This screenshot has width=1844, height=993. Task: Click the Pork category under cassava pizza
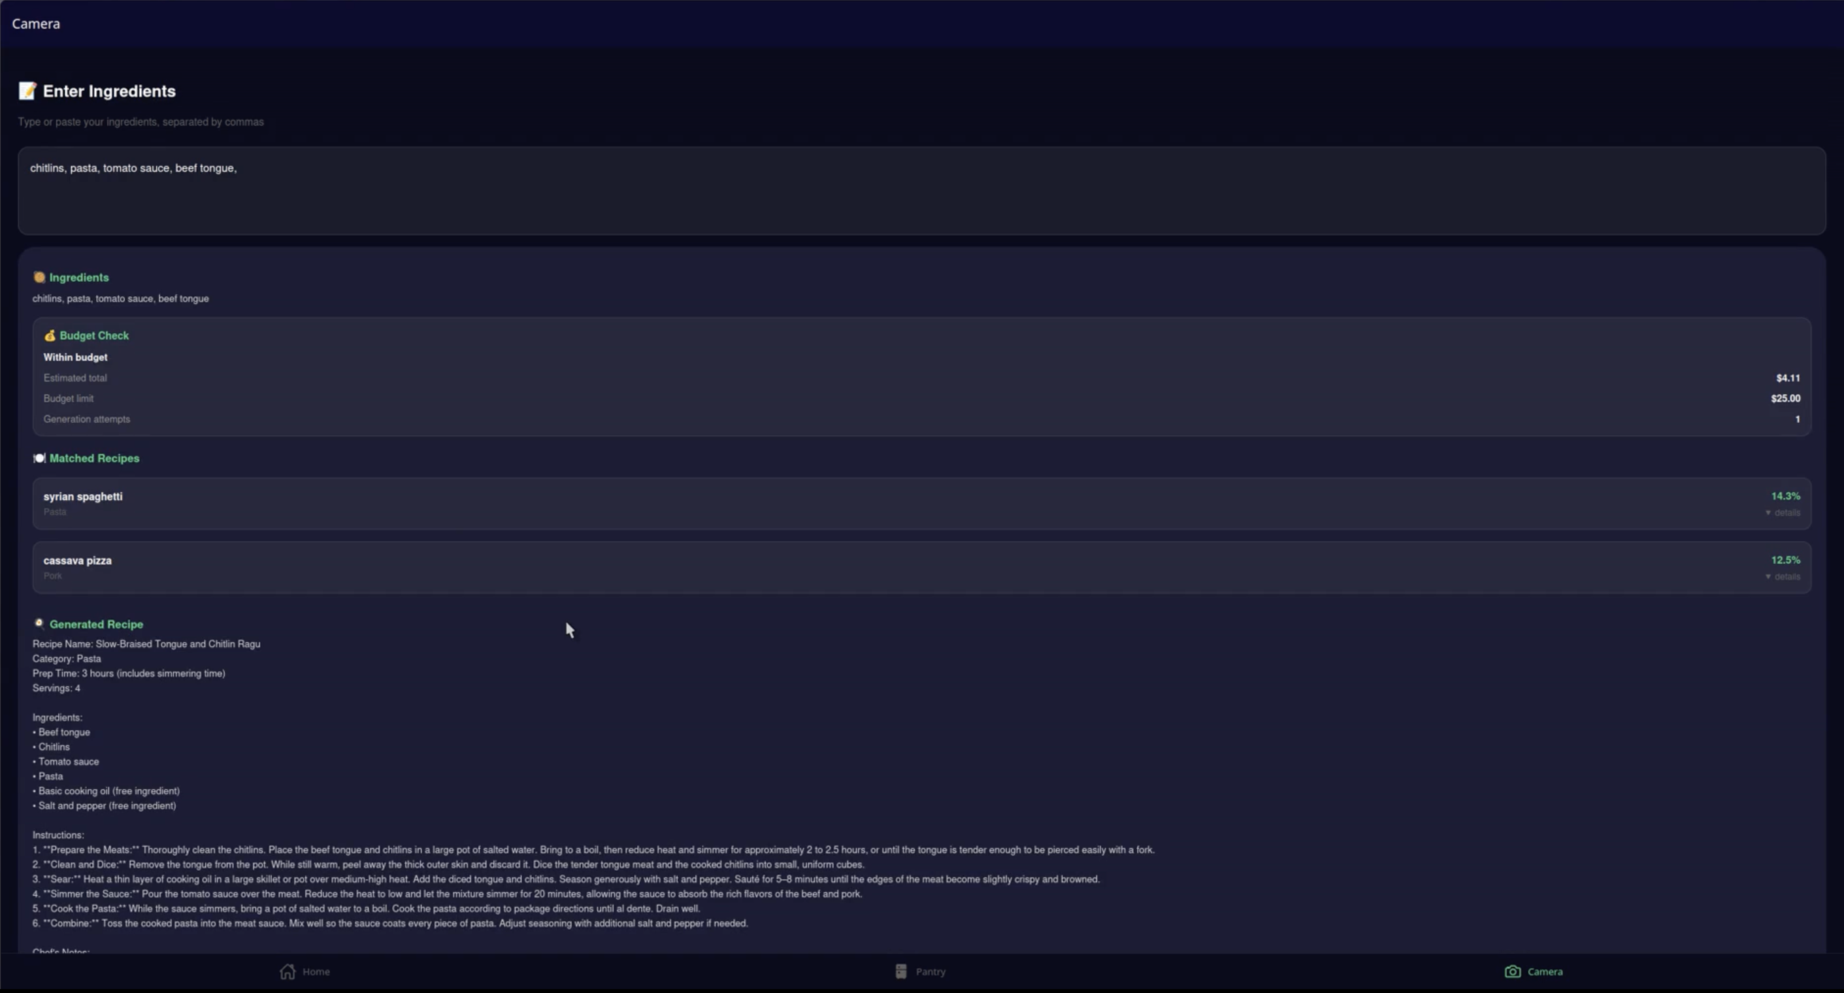(52, 576)
